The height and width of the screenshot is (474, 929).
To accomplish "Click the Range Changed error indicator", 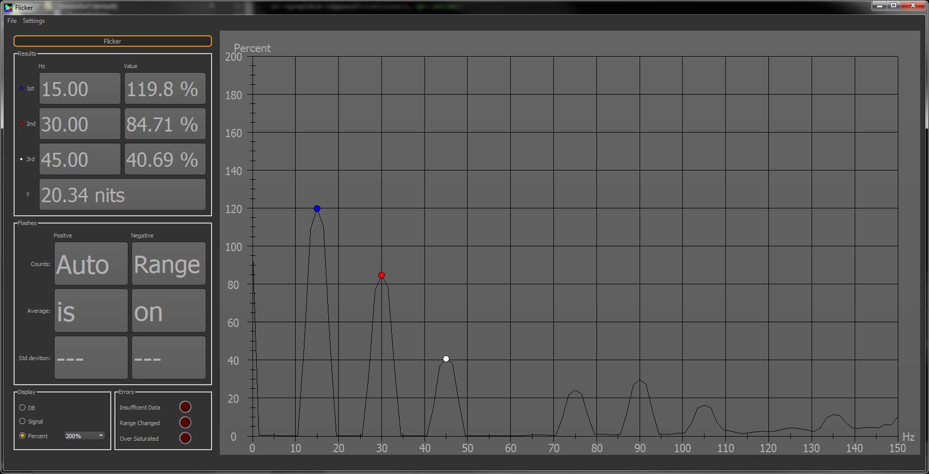I will [185, 423].
